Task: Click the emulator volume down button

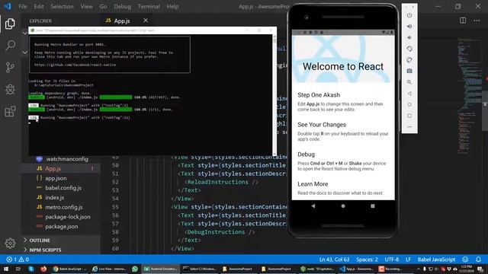Action: tap(409, 37)
